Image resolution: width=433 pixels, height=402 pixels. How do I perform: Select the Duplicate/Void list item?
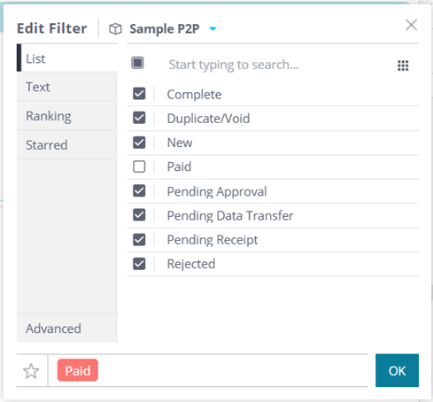click(273, 119)
